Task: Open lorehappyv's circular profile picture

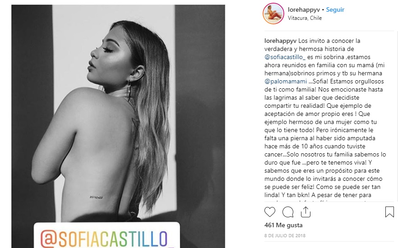Action: click(x=273, y=14)
